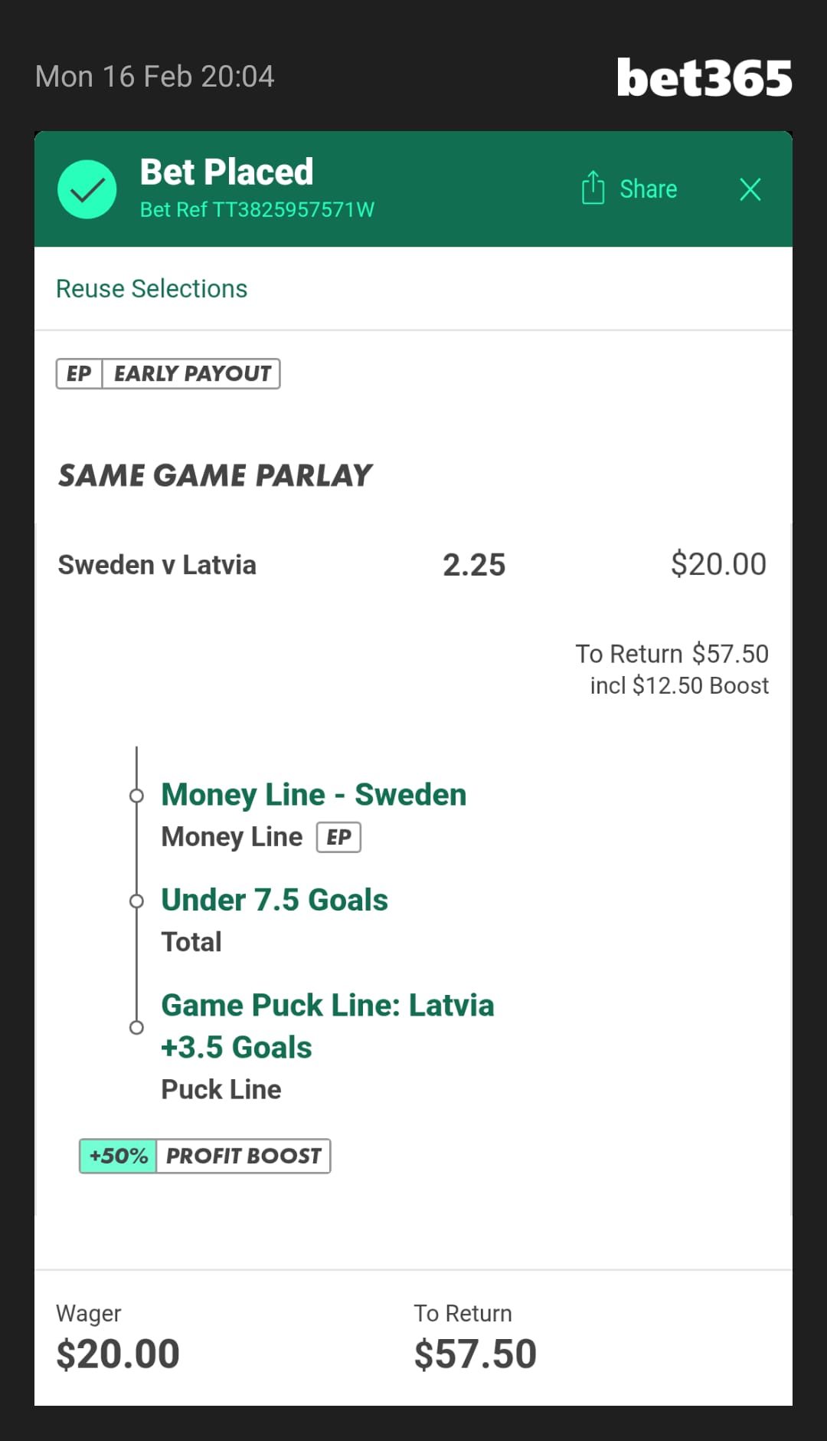Tap the Under 7.5 Goals circle marker
This screenshot has width=827, height=1441.
point(136,901)
